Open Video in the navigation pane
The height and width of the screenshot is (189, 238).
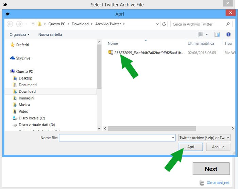23,112
